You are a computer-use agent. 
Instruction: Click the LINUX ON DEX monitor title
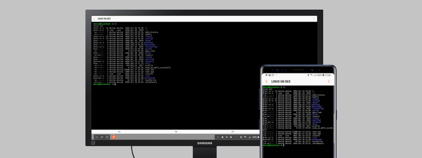pos(104,19)
